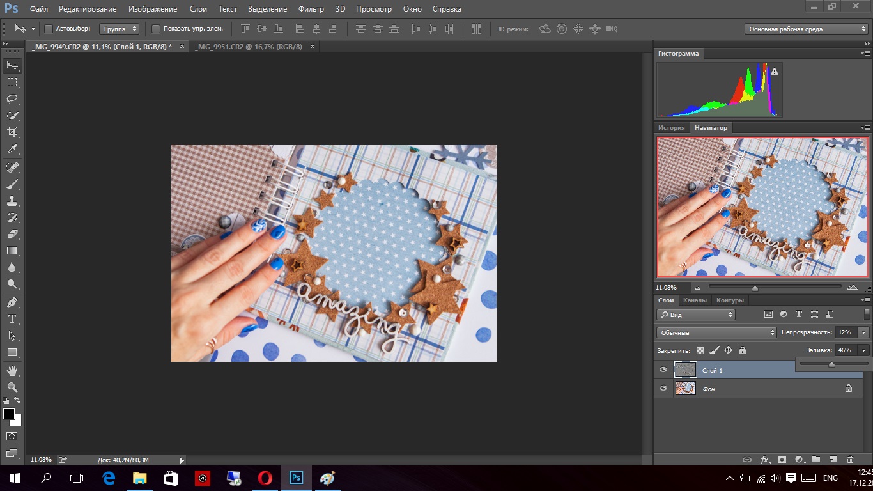Screen dimensions: 873x491
Task: Open the Обычные blend mode dropdown
Action: 716,332
